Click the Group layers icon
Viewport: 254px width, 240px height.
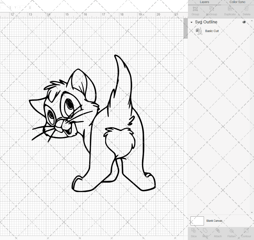[x=195, y=9]
